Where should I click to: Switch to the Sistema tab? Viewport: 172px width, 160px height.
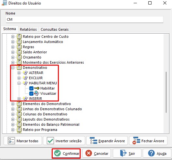coord(9,29)
